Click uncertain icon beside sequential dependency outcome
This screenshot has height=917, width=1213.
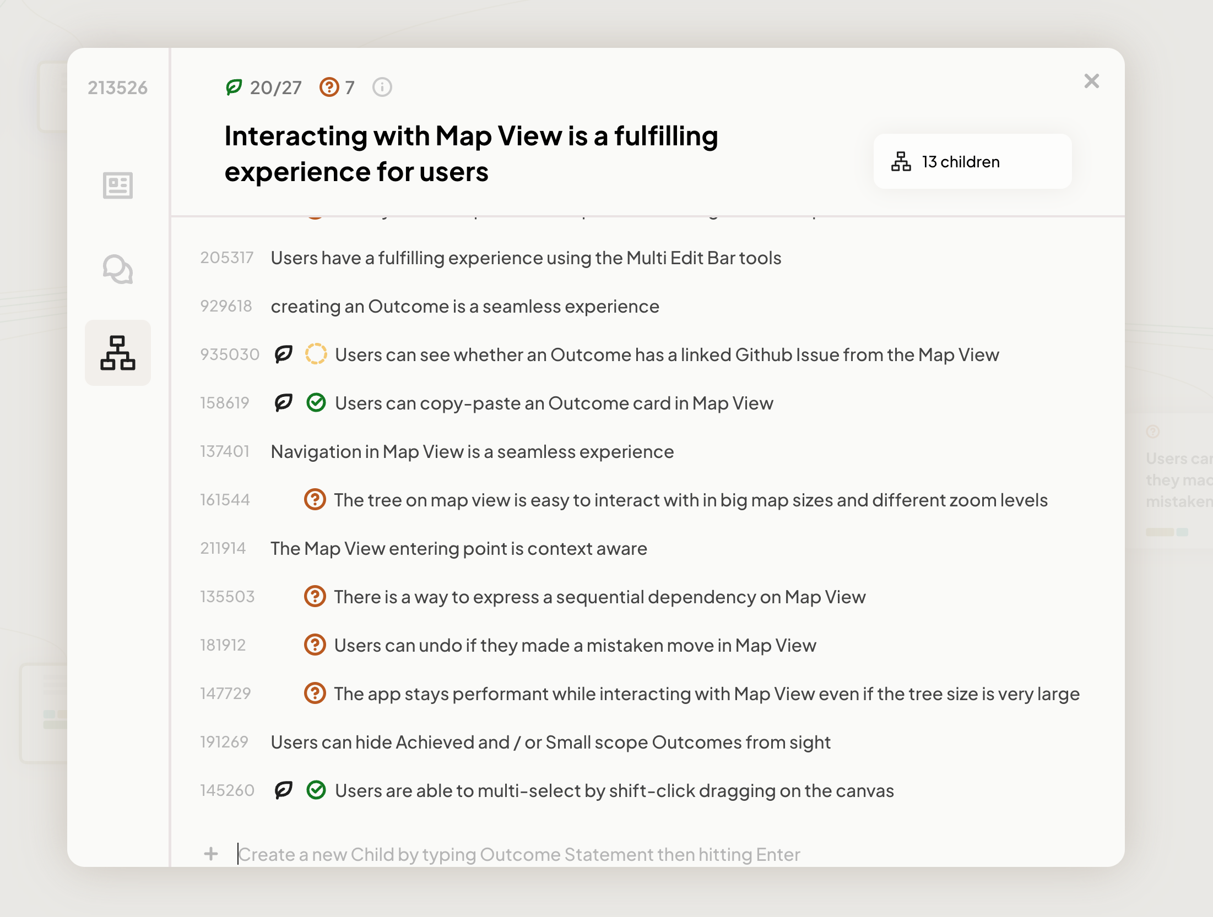[315, 596]
